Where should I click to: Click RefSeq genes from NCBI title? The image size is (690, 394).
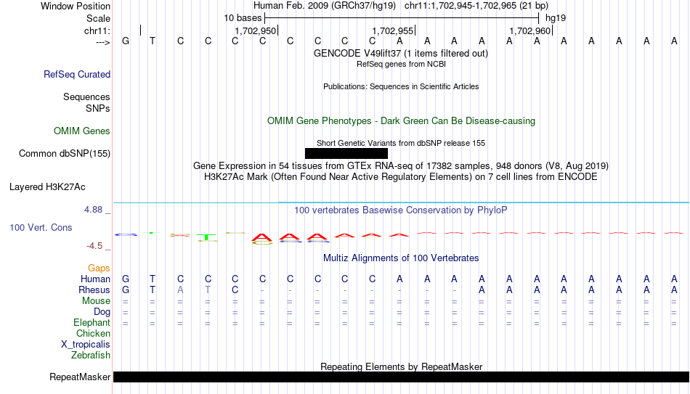(x=401, y=64)
